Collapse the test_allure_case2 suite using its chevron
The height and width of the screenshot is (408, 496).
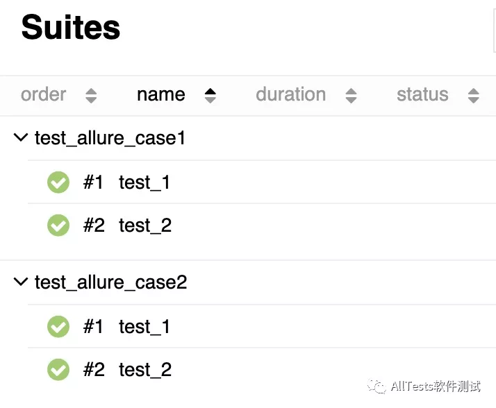click(x=22, y=282)
